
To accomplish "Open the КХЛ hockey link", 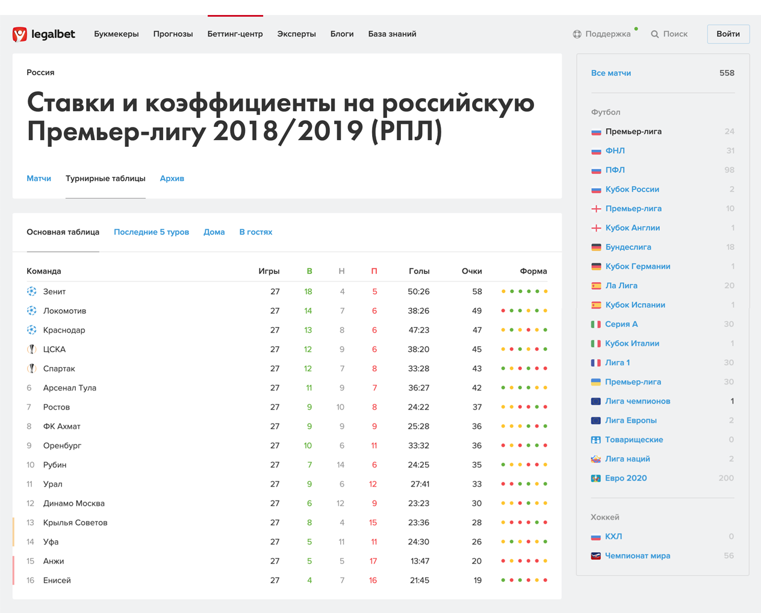I will [x=613, y=537].
